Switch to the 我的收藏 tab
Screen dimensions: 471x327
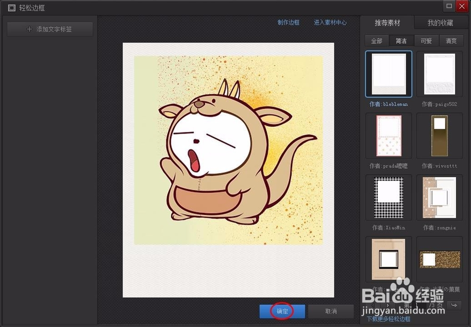tap(440, 23)
